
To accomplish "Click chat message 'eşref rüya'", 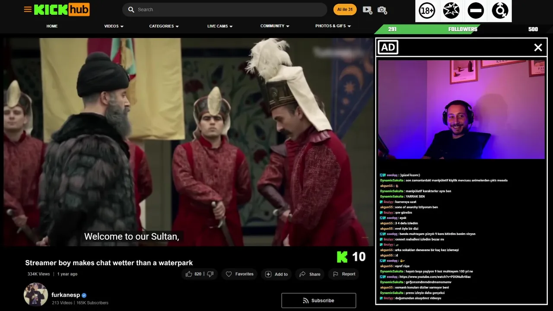I will [x=402, y=266].
